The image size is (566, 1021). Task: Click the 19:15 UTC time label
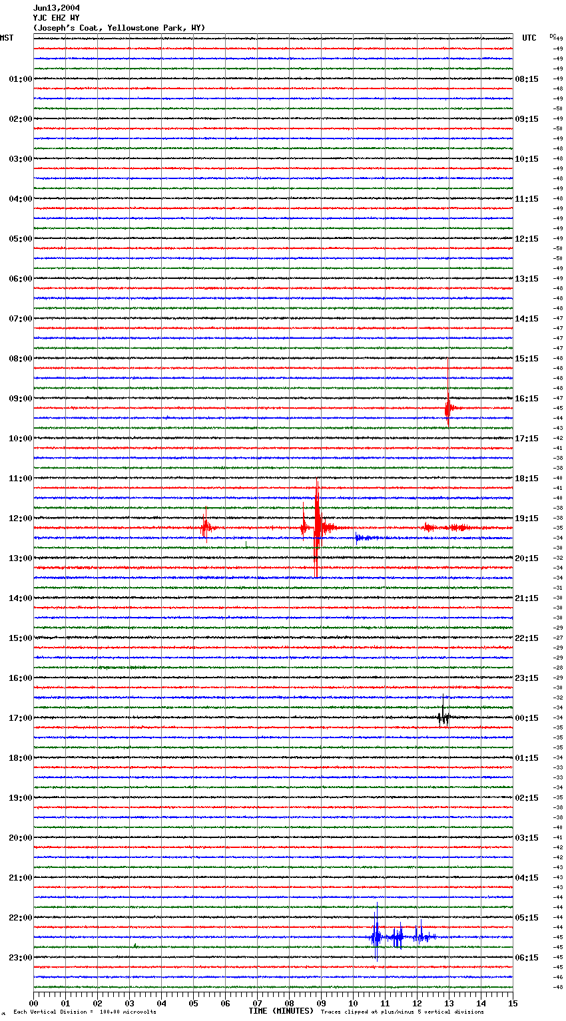527,518
